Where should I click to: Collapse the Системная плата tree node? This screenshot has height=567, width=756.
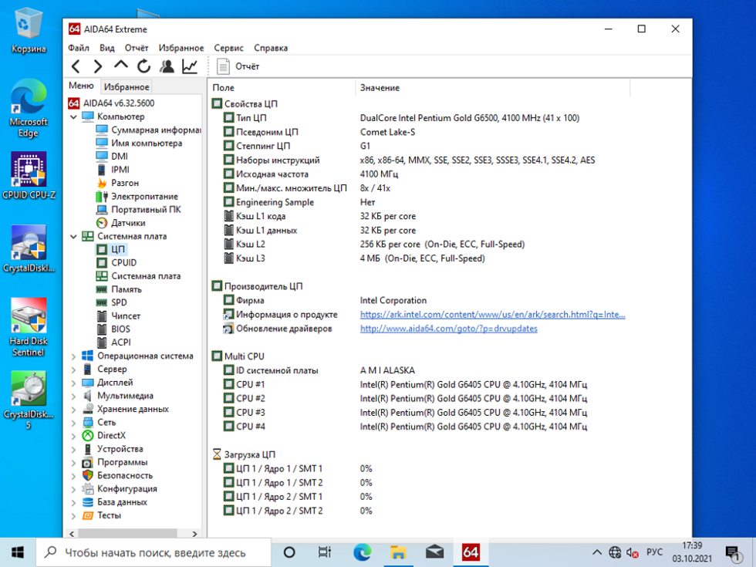pos(74,237)
